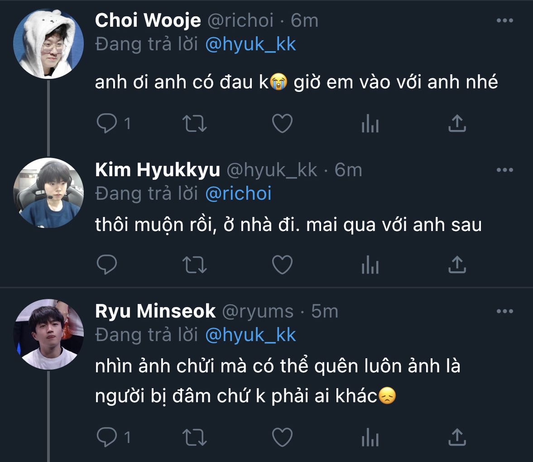Open the @richoi mention link
This screenshot has width=533, height=462.
point(238,194)
